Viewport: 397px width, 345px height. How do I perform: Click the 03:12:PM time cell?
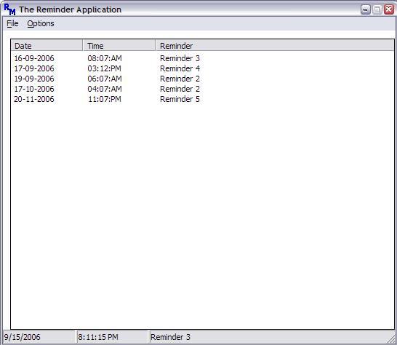tap(104, 68)
